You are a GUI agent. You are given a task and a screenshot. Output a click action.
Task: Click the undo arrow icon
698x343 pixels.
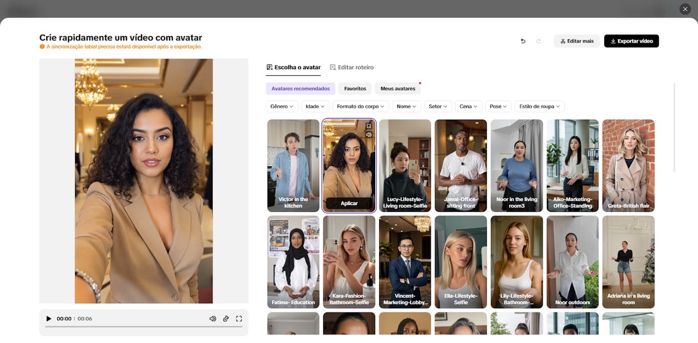[523, 41]
